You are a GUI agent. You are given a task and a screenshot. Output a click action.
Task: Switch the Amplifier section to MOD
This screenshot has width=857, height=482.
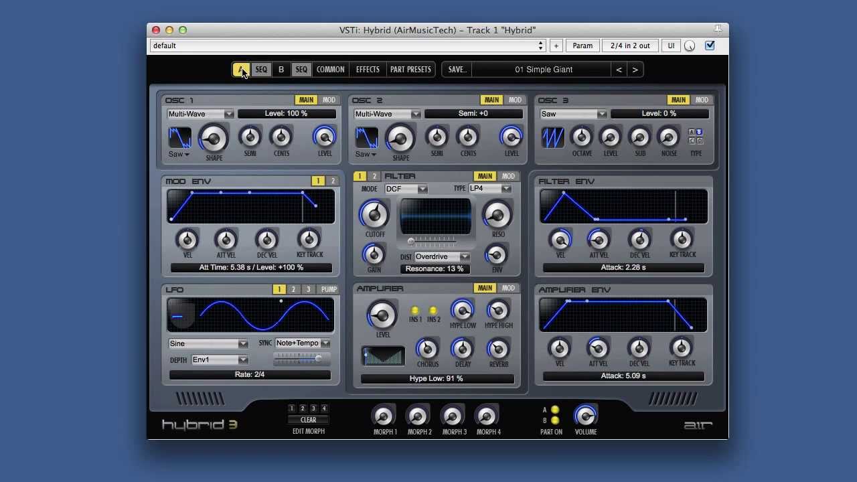(x=509, y=289)
